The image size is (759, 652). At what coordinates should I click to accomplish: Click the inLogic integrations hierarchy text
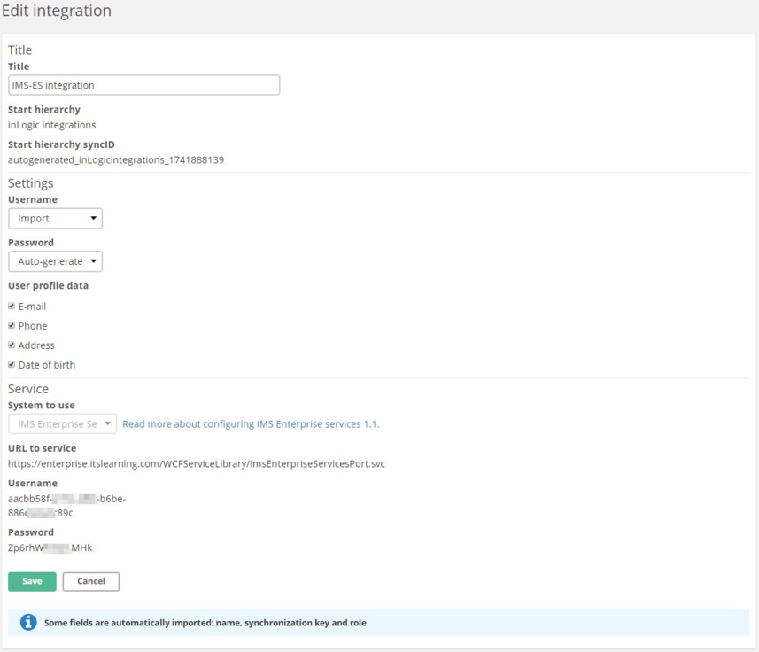click(51, 125)
